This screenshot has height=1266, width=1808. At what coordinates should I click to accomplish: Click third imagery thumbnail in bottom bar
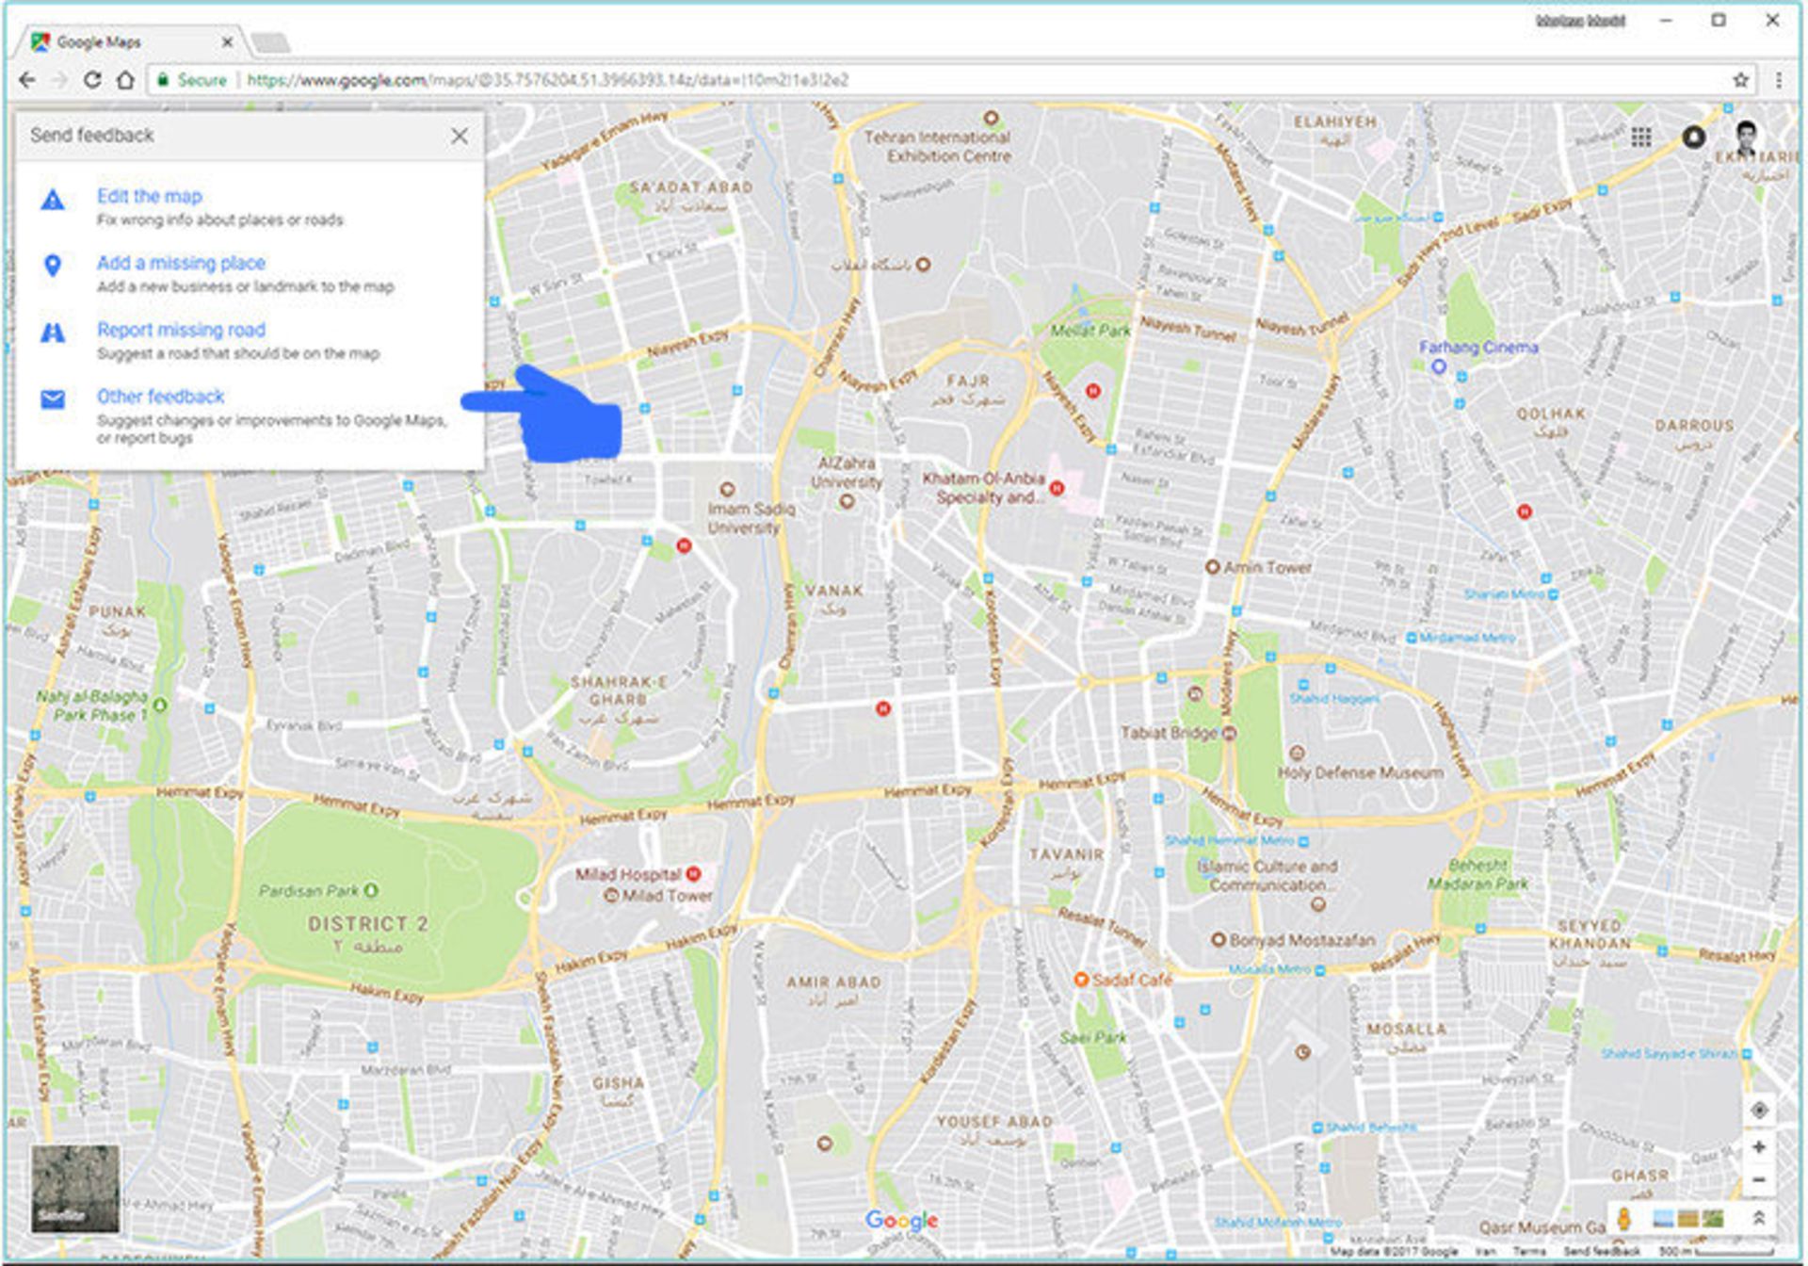coord(1713,1219)
